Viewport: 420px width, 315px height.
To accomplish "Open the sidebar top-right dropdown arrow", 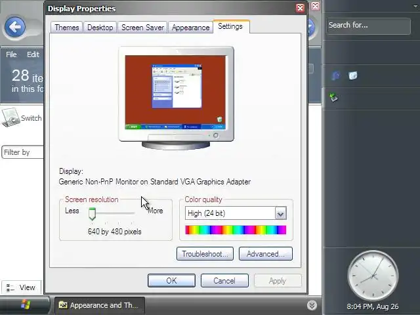I will 416,7.
